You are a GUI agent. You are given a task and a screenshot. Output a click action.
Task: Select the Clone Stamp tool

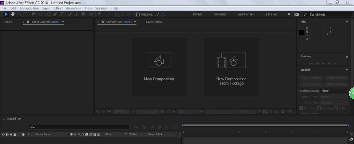[x=76, y=14]
